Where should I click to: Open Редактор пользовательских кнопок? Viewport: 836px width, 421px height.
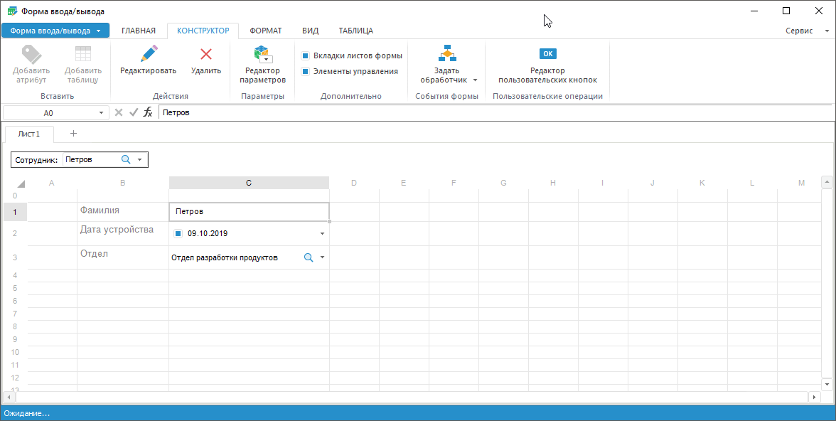(547, 54)
